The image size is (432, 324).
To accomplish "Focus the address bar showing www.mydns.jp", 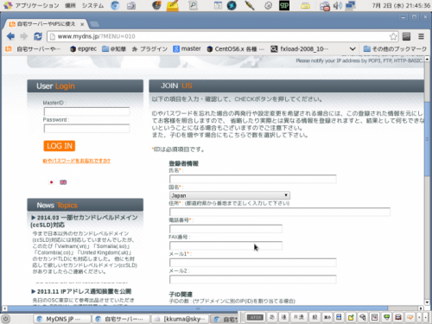I will (219, 36).
